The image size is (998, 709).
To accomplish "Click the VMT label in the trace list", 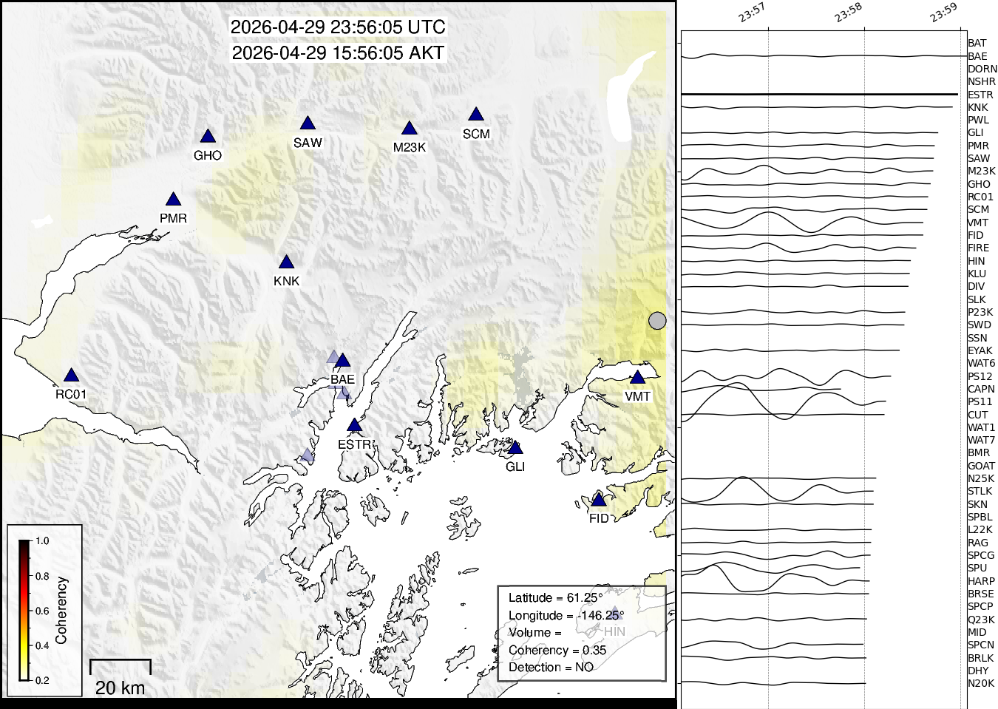I will point(978,223).
